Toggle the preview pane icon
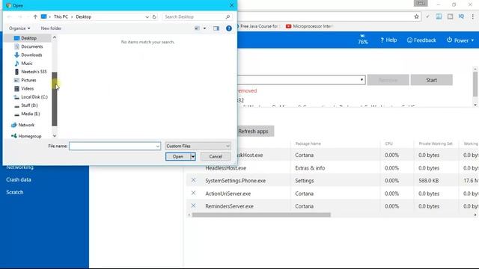The height and width of the screenshot is (269, 479). pyautogui.click(x=216, y=28)
